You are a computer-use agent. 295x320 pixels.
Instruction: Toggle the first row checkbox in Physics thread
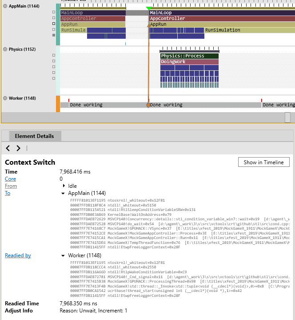[54, 55]
